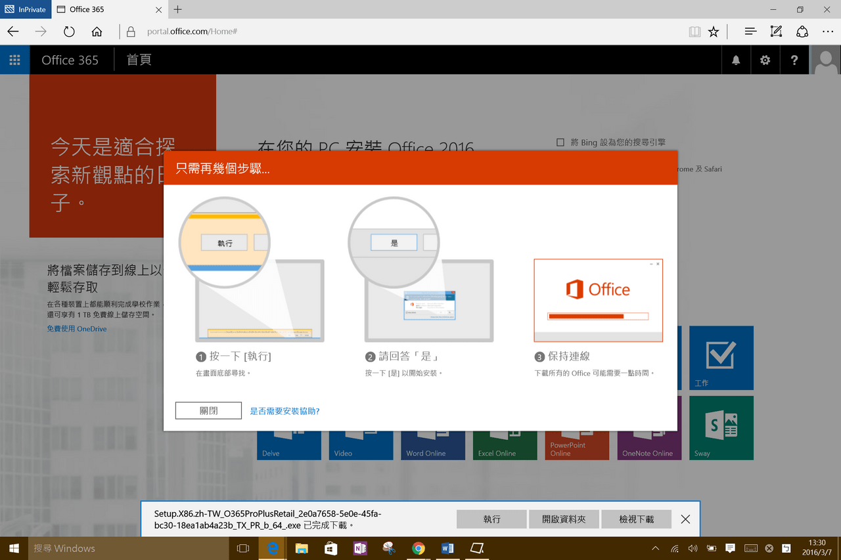Screen dimensions: 841x560
Task: Open the Edge Share icon
Action: tap(802, 32)
